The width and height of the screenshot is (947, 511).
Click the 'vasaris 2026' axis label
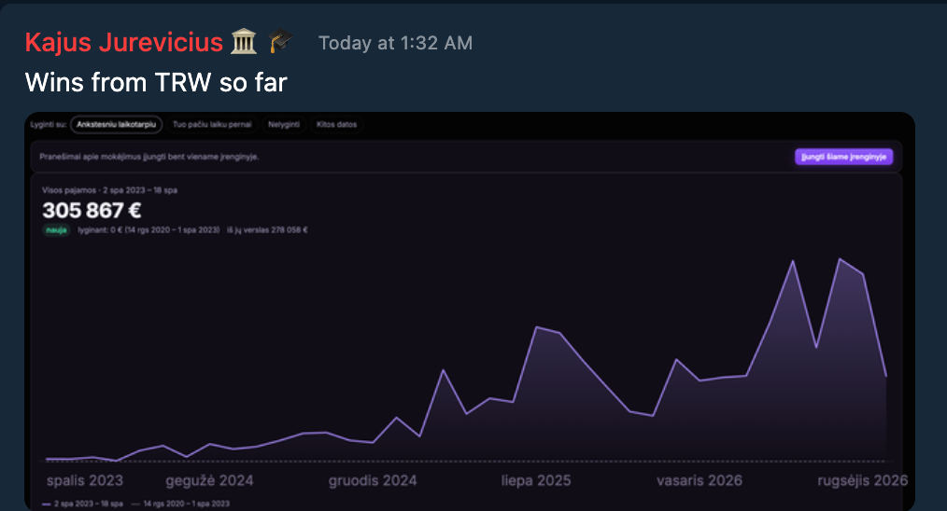tap(700, 480)
